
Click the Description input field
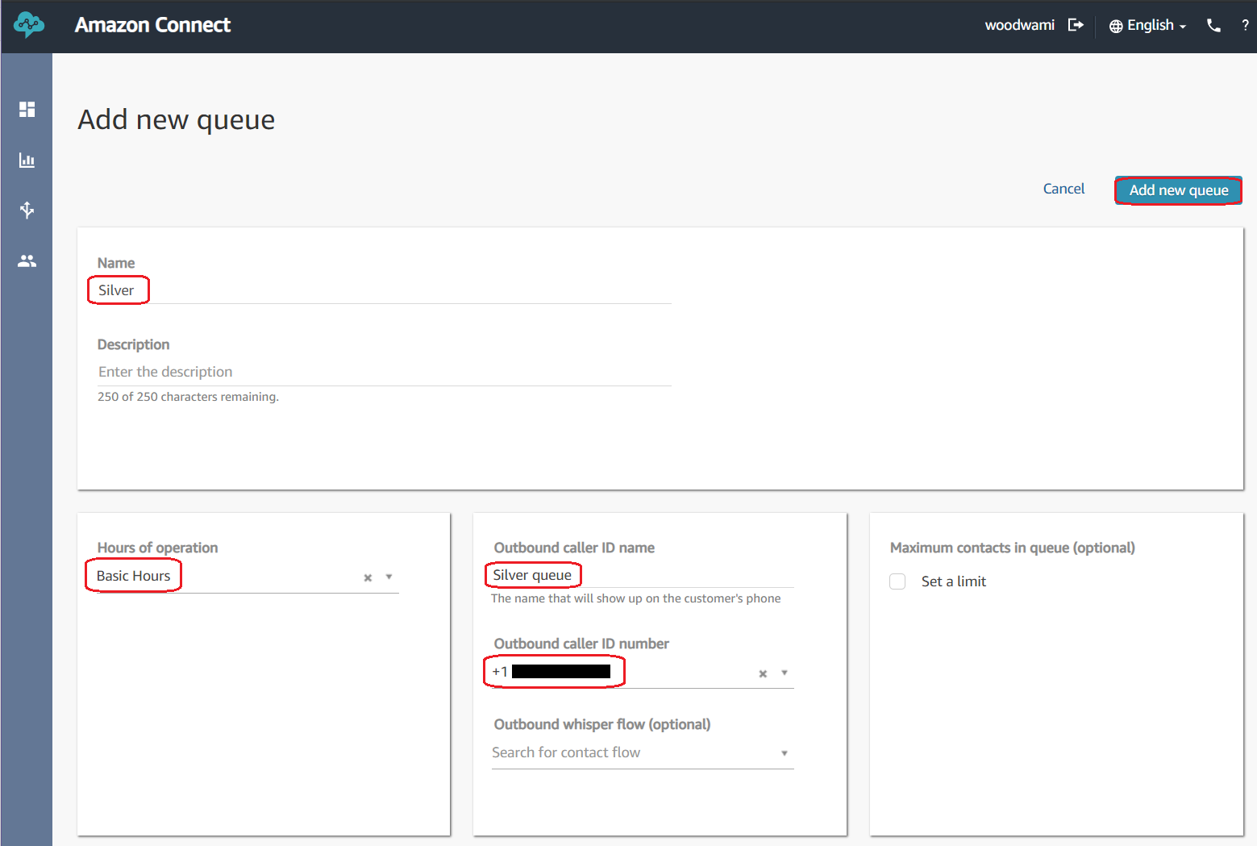pos(384,372)
